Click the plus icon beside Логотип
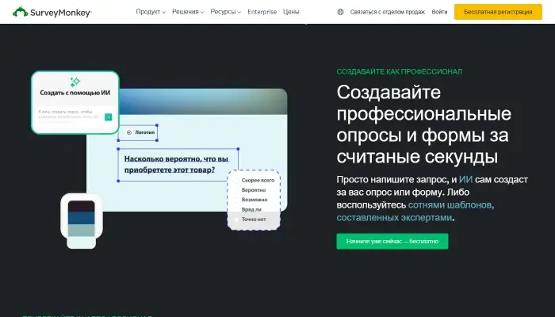This screenshot has width=555, height=317. click(129, 132)
